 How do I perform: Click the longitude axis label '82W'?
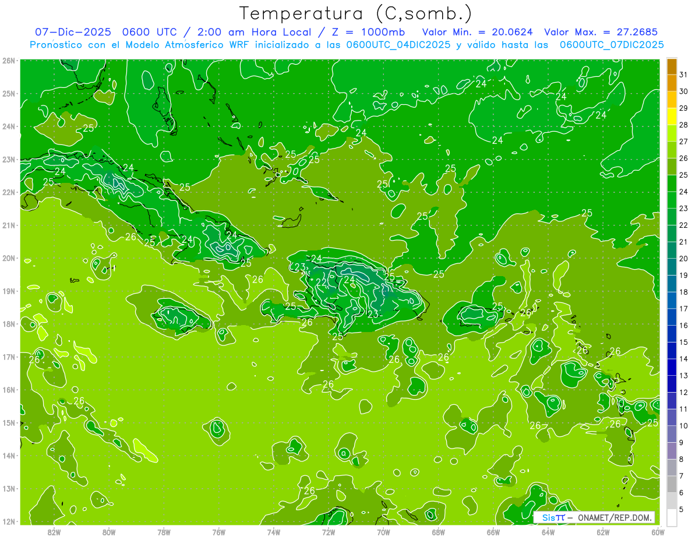pos(54,532)
